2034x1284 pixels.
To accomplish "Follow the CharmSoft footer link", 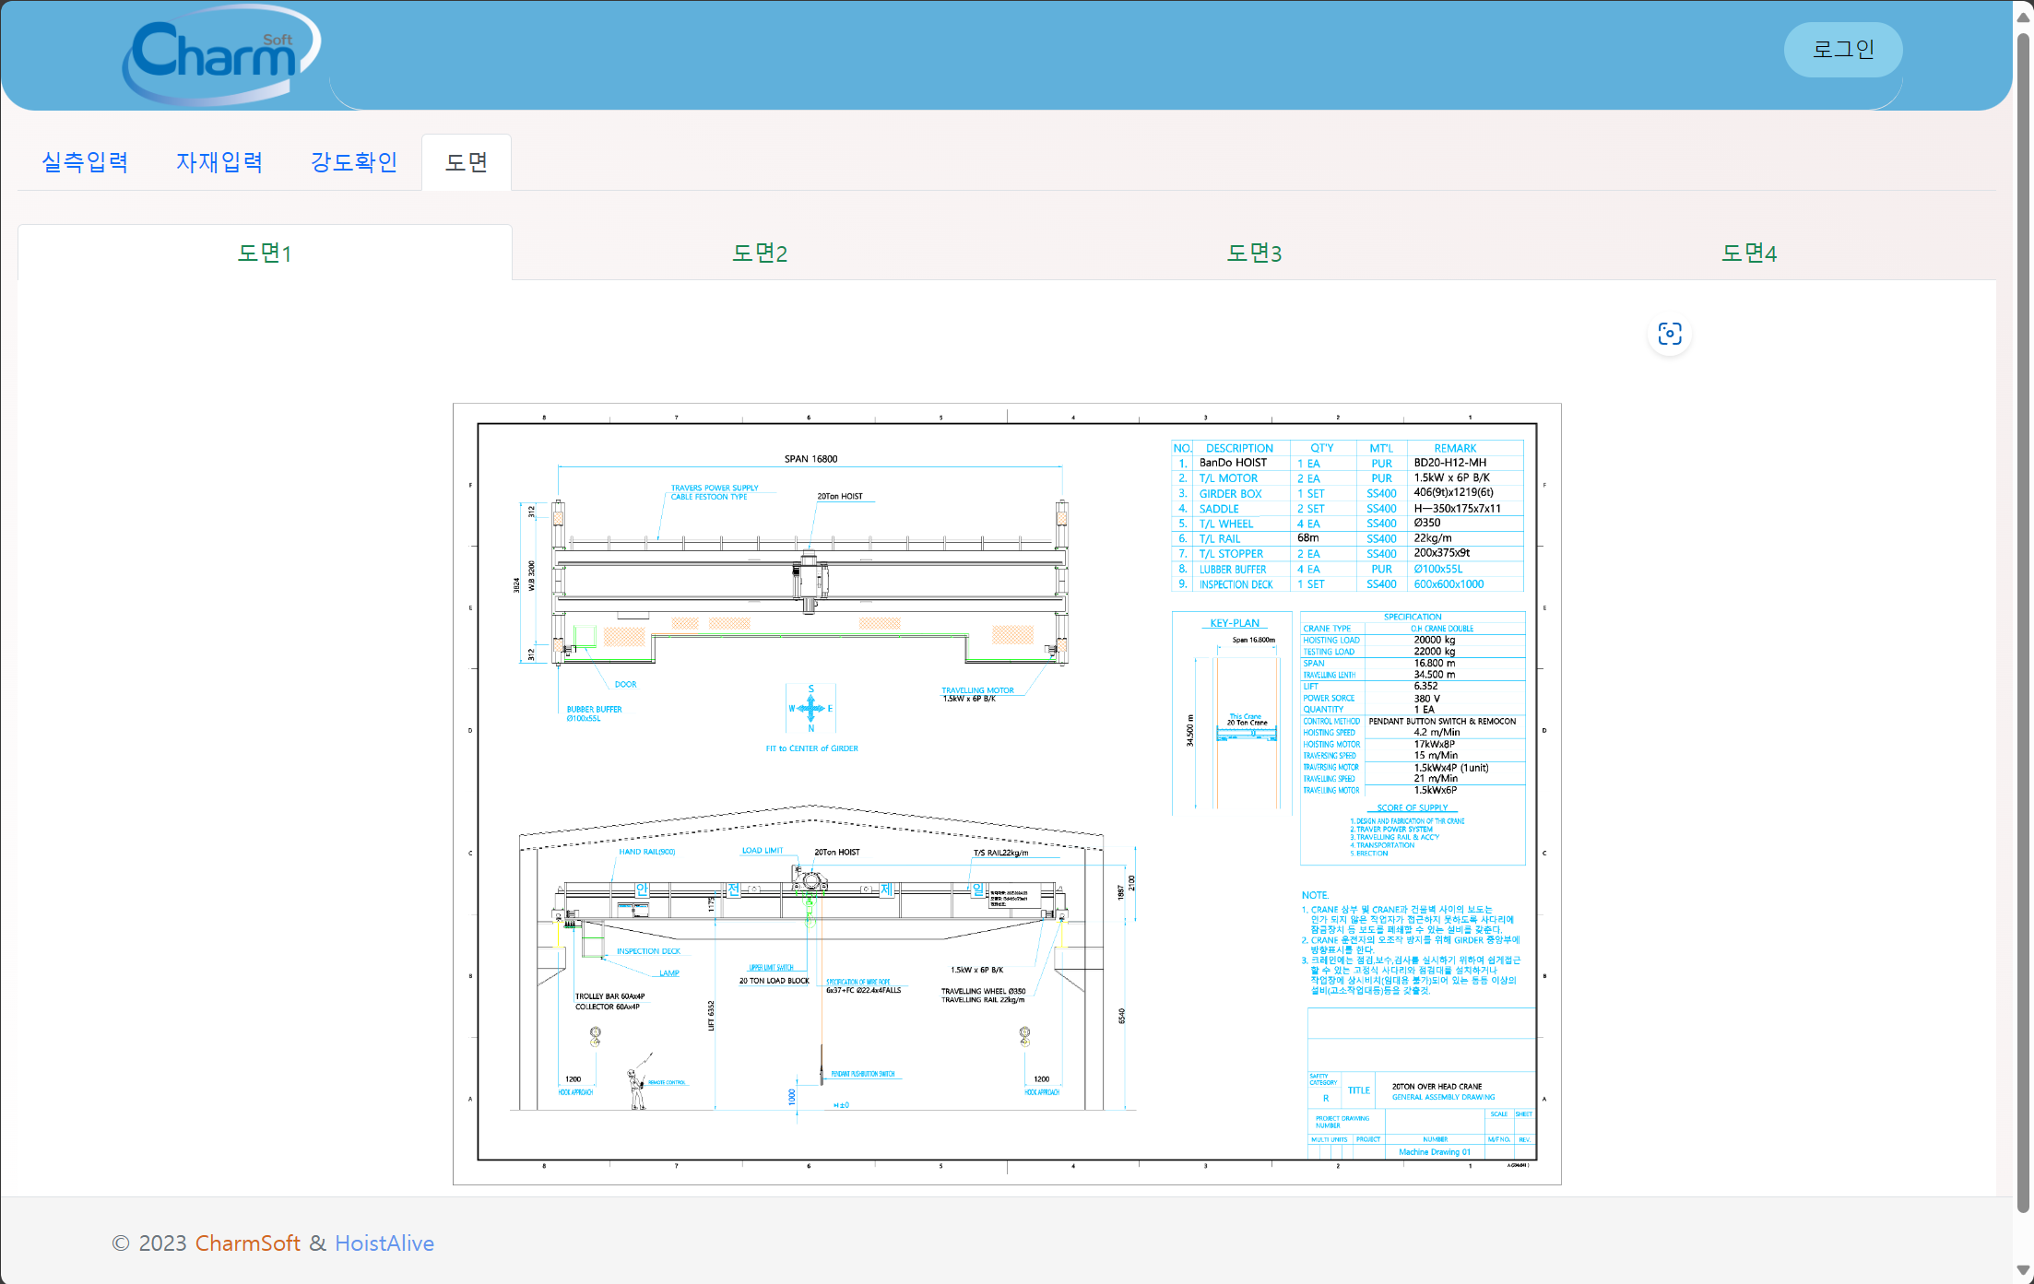I will pos(247,1243).
